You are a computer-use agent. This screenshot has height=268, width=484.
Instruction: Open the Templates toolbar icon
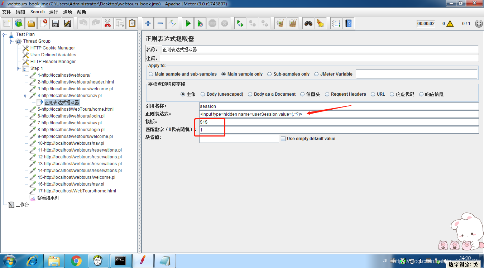(x=19, y=24)
